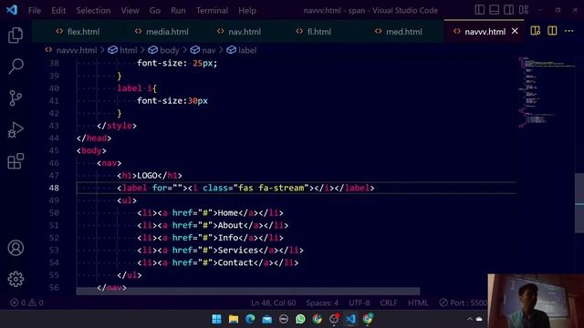This screenshot has height=328, width=584.
Task: Open the first Chrome taskbar icon
Action: 318,319
